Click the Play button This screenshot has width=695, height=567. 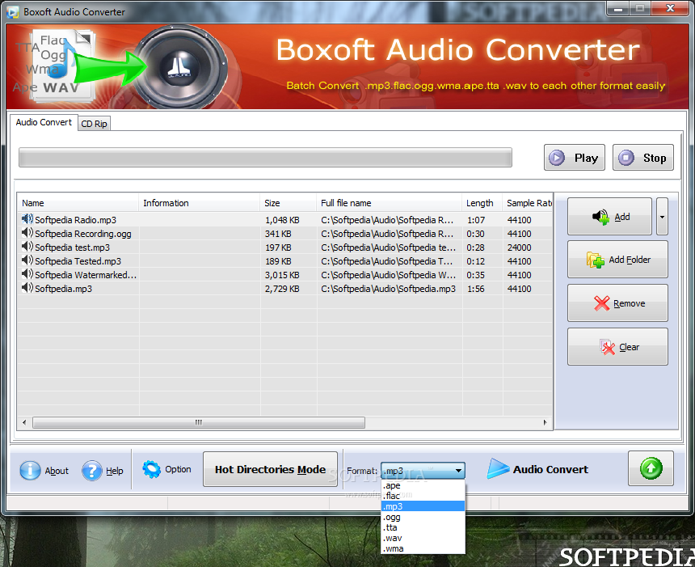point(574,158)
